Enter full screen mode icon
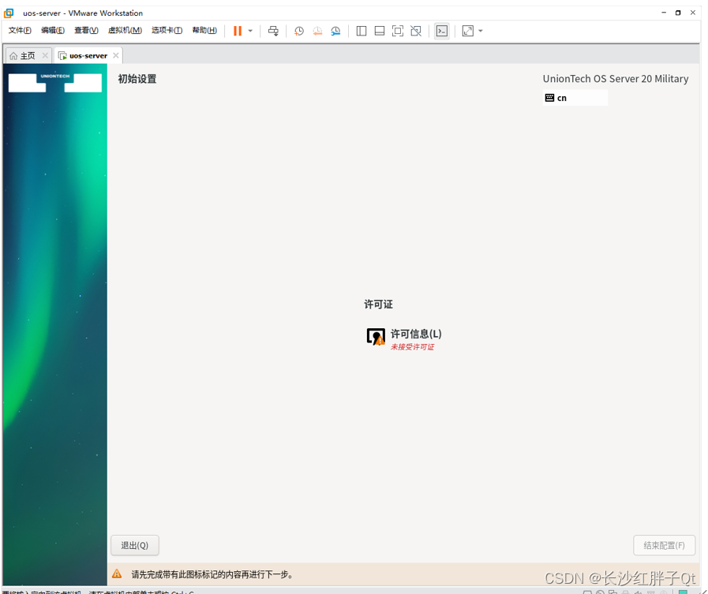This screenshot has height=594, width=708. pyautogui.click(x=397, y=31)
